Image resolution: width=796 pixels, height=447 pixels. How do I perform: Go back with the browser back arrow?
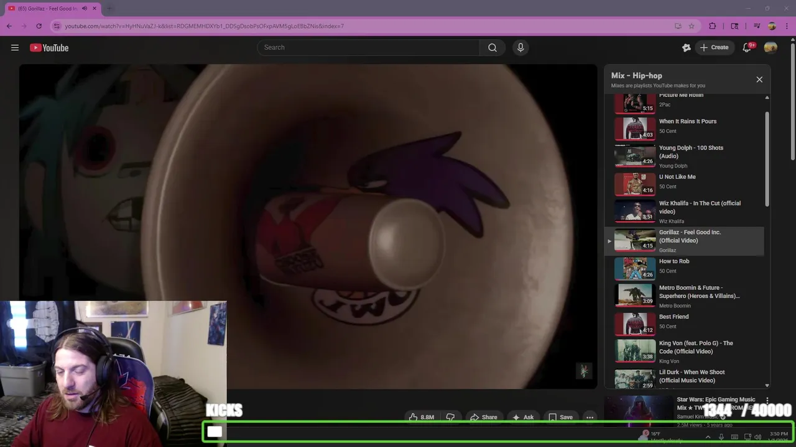pyautogui.click(x=9, y=26)
